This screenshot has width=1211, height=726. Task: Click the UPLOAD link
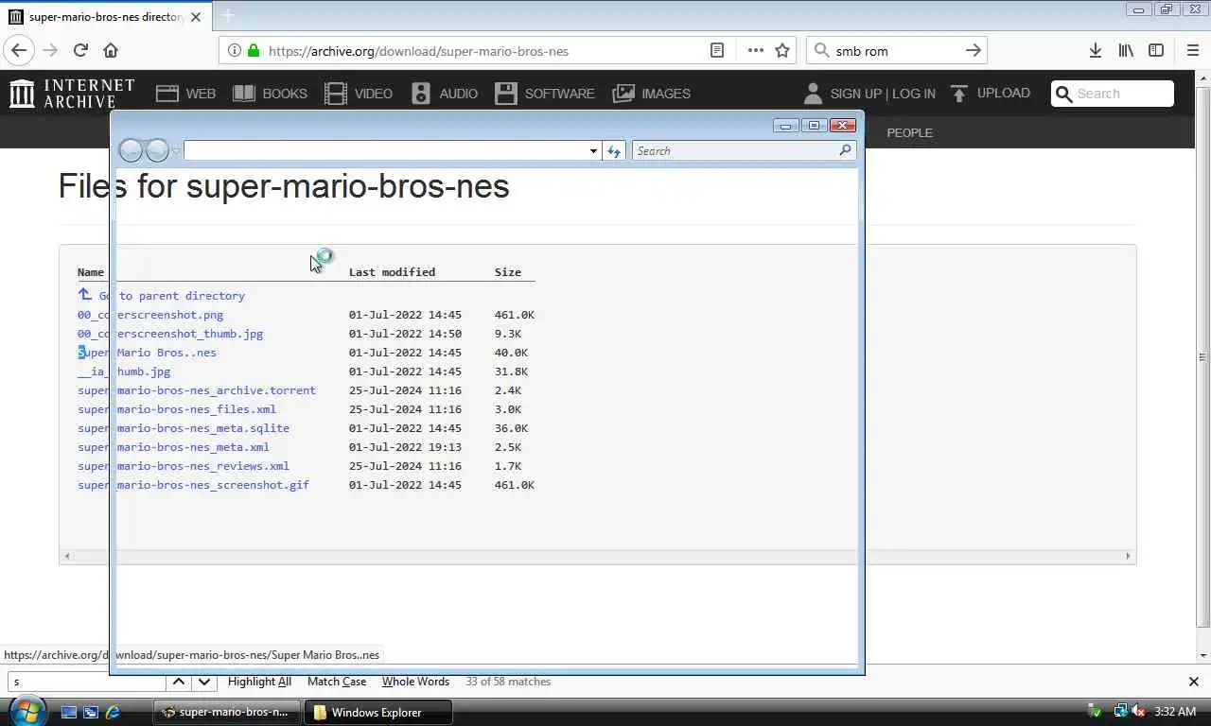990,93
